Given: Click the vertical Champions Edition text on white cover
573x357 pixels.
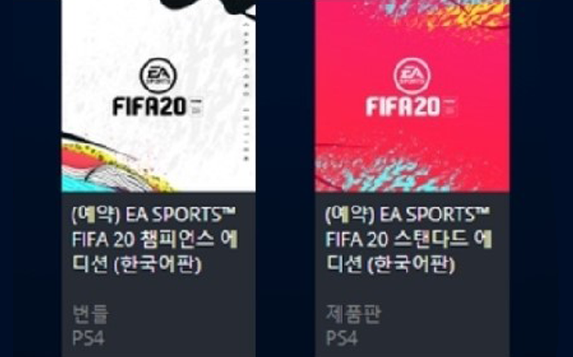Looking at the screenshot, I should pos(247,91).
